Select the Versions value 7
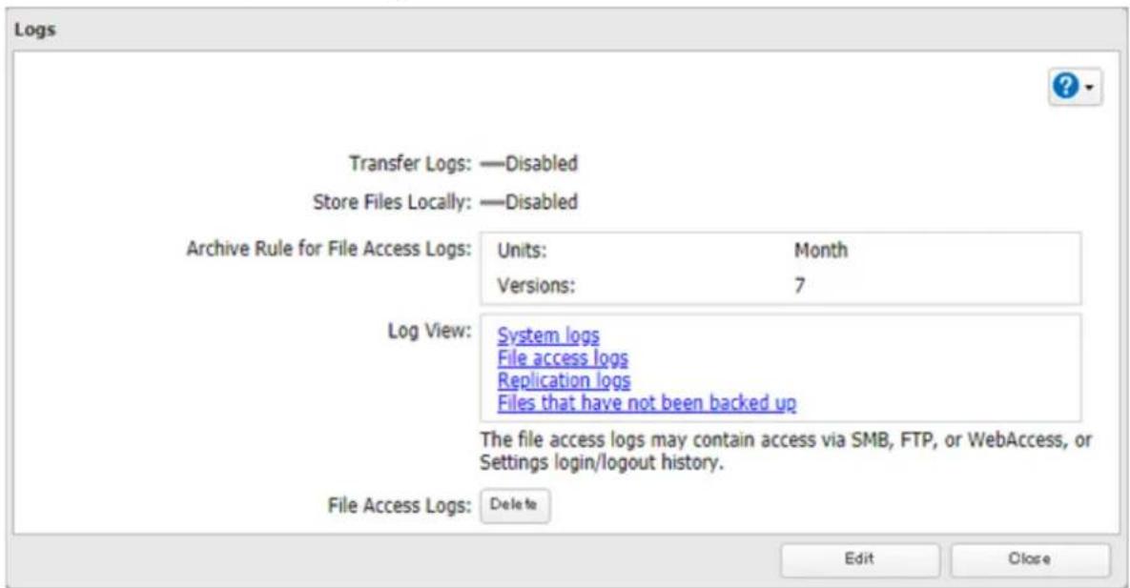 799,286
